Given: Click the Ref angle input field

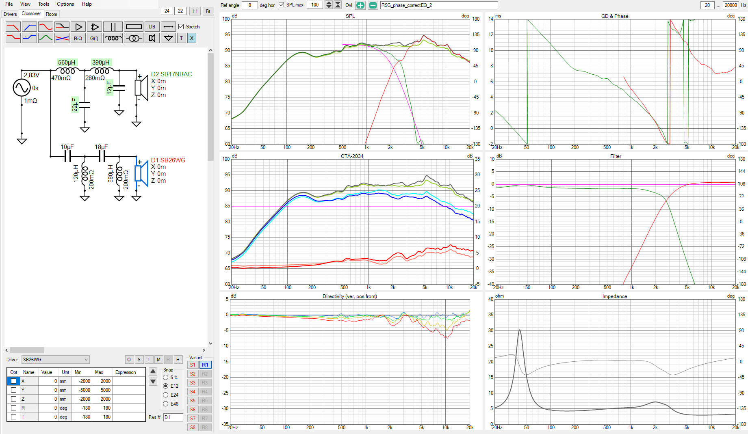Looking at the screenshot, I should coord(250,5).
